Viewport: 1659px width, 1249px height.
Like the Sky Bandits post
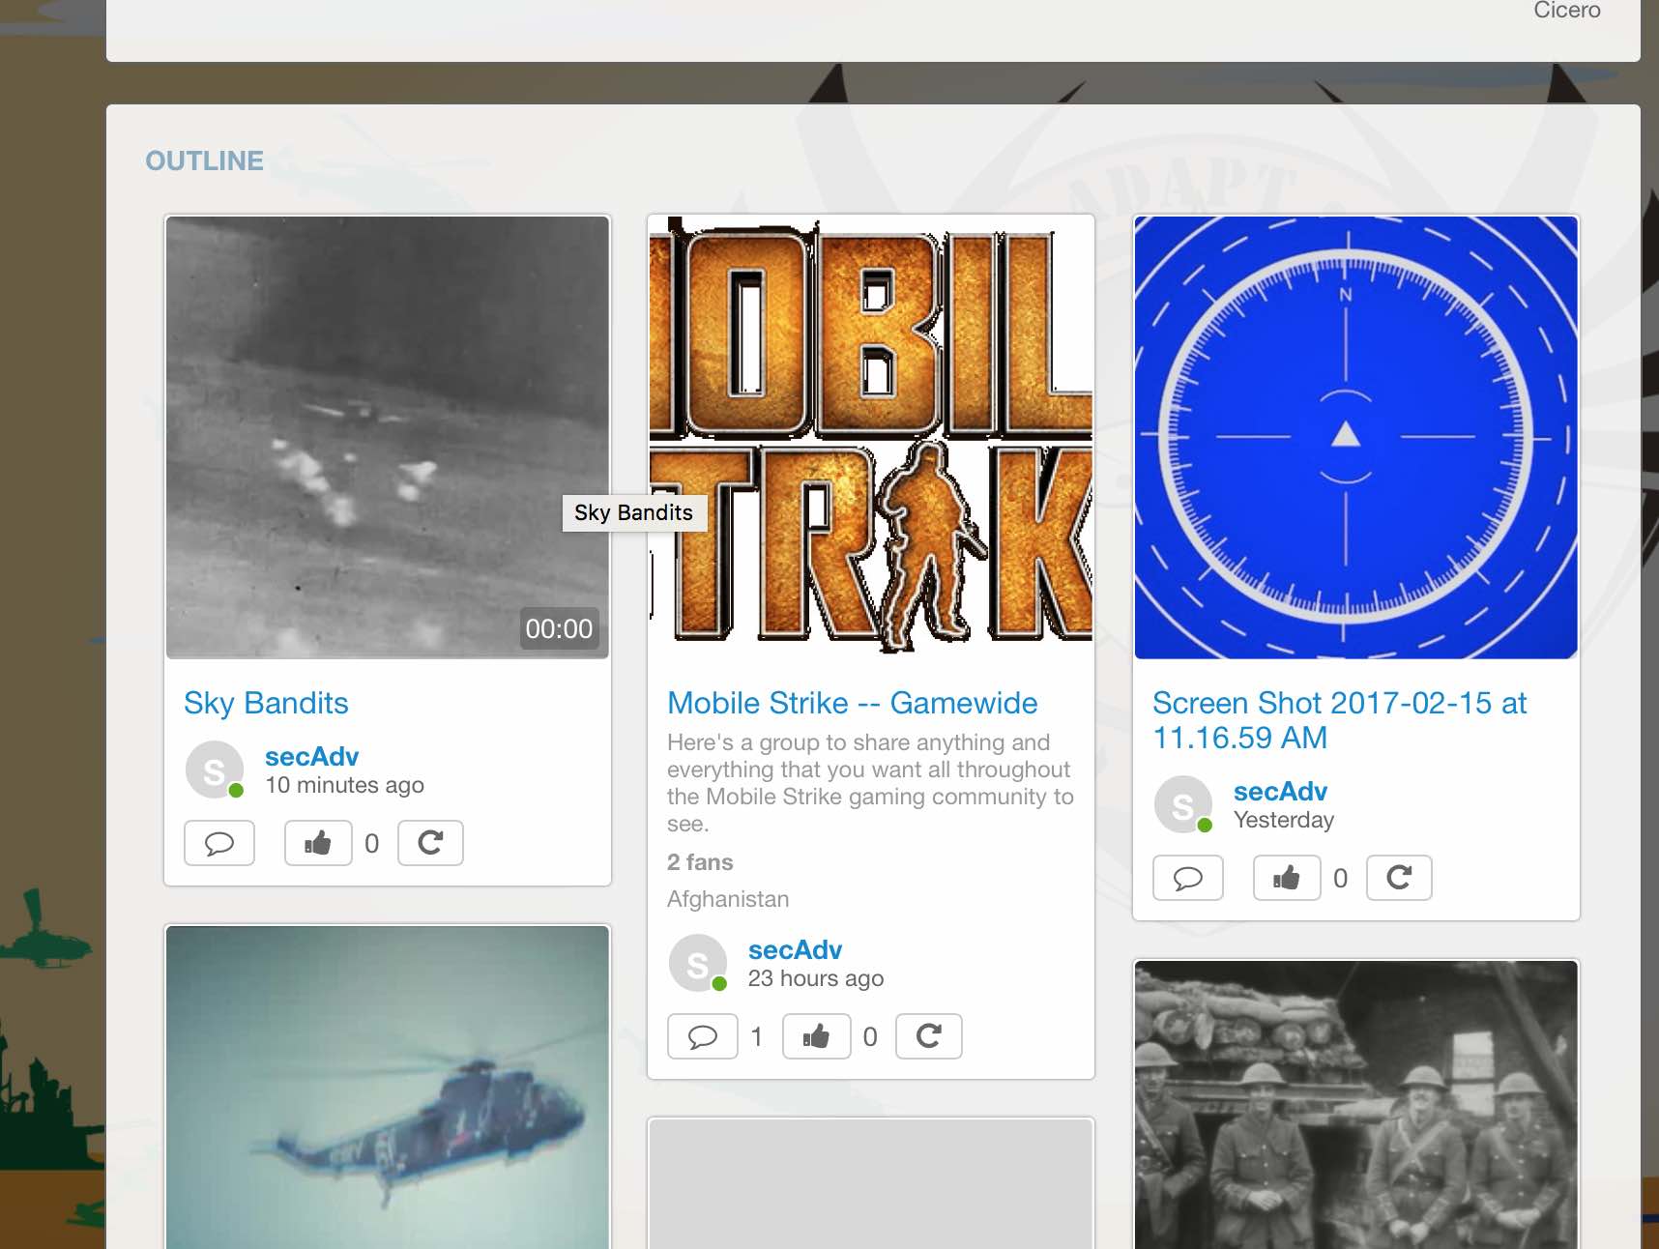[318, 843]
